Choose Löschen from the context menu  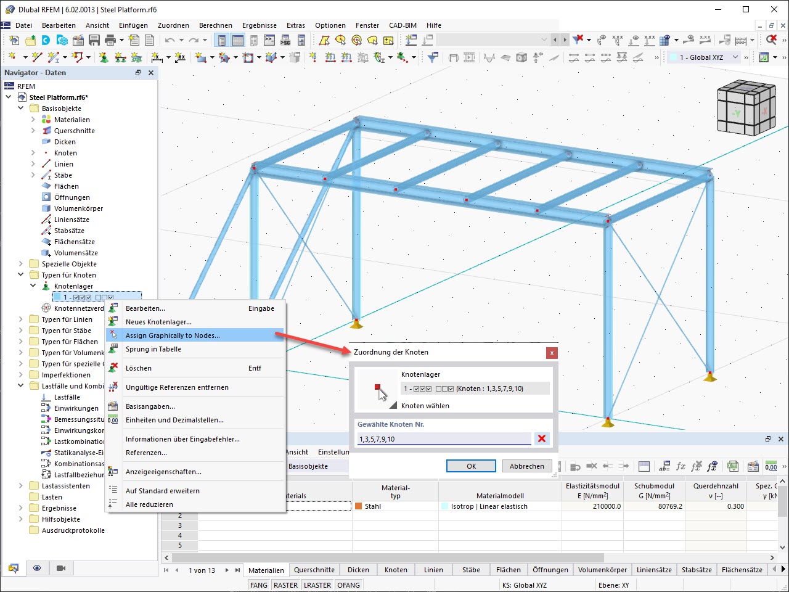coord(195,368)
